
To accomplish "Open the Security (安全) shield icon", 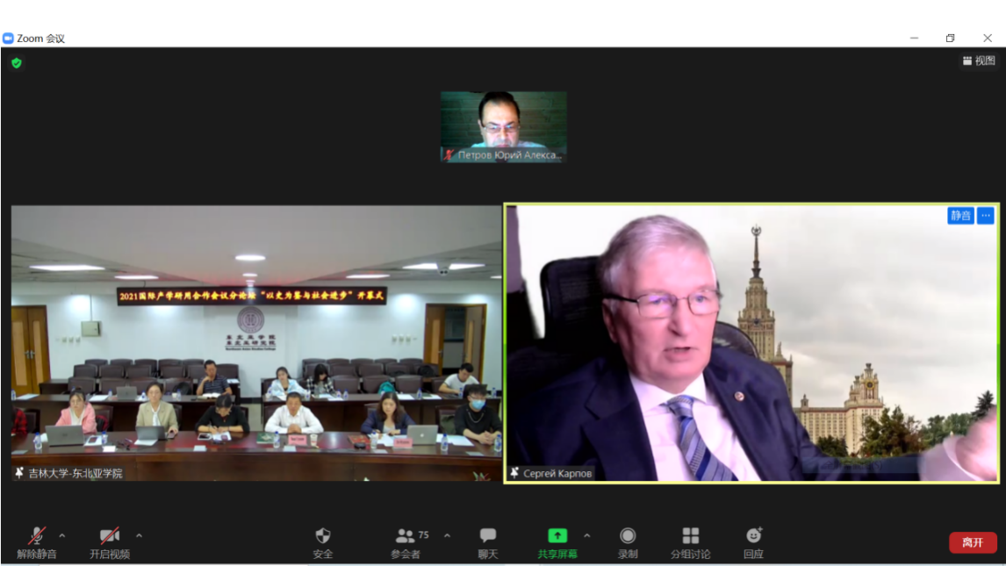I will (x=323, y=536).
